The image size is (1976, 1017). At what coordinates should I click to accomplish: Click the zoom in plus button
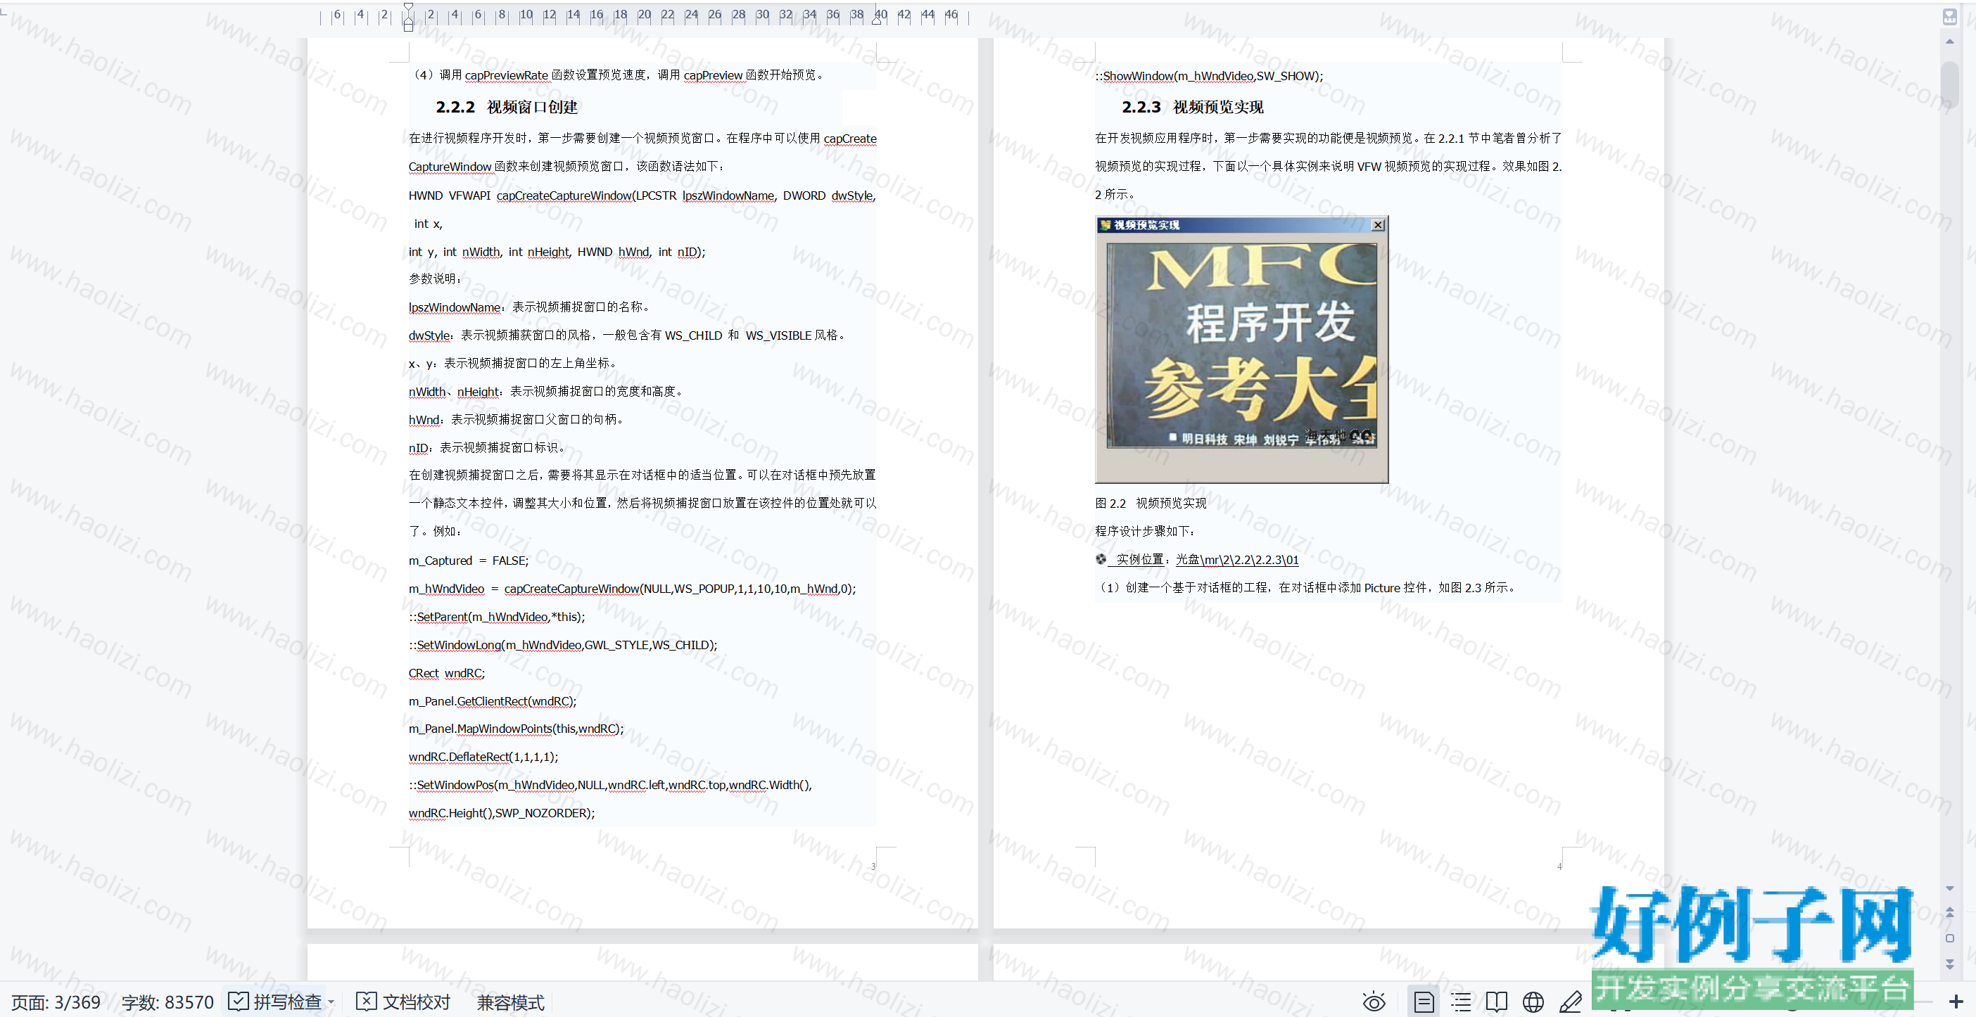click(x=1956, y=1002)
